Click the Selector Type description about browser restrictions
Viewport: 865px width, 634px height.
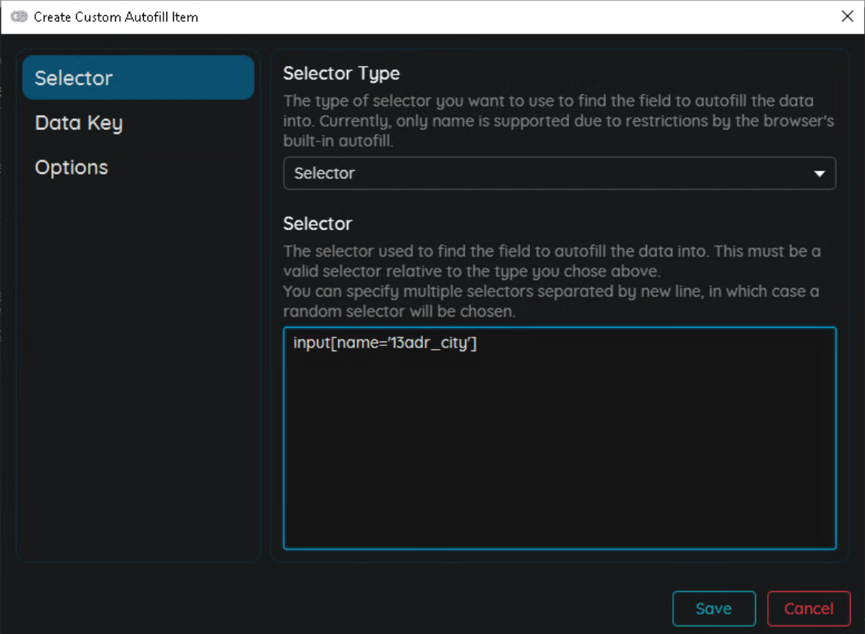[557, 121]
